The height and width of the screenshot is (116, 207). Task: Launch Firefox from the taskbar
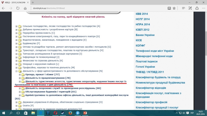pyautogui.click(x=70, y=113)
